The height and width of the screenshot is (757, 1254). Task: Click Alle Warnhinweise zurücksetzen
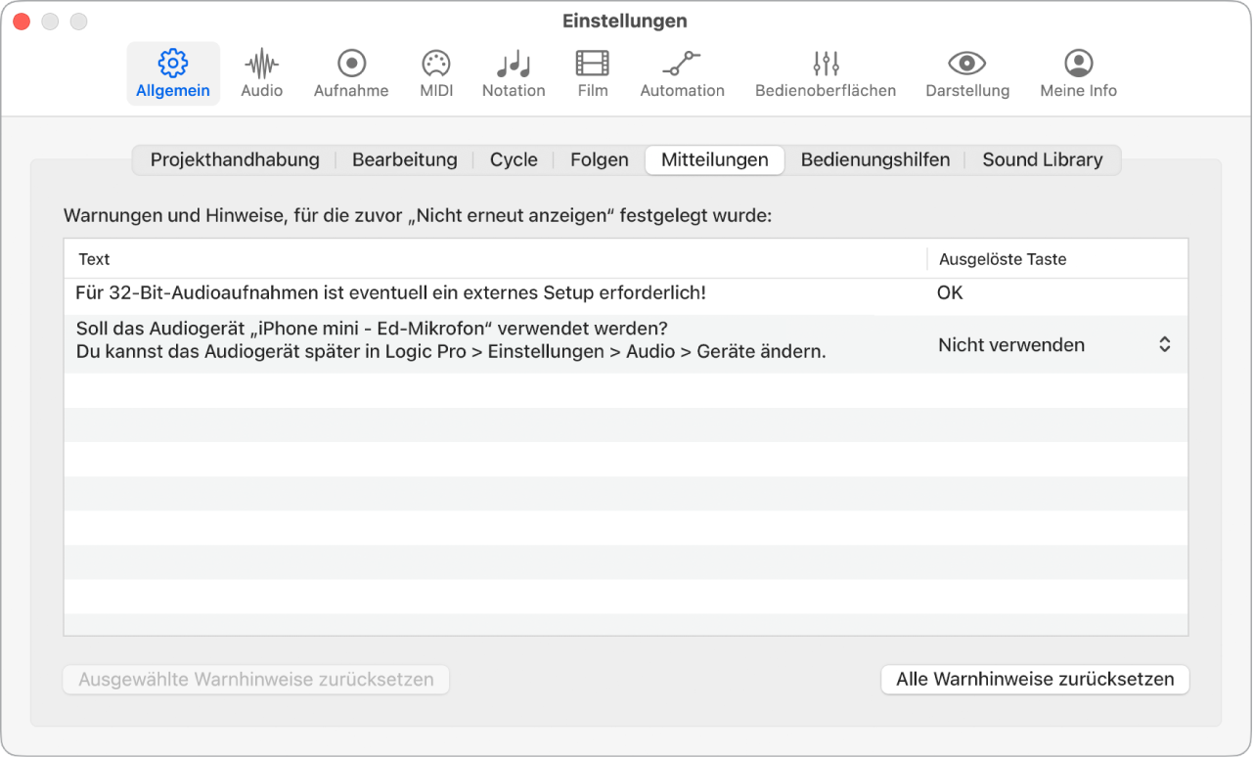[1034, 680]
